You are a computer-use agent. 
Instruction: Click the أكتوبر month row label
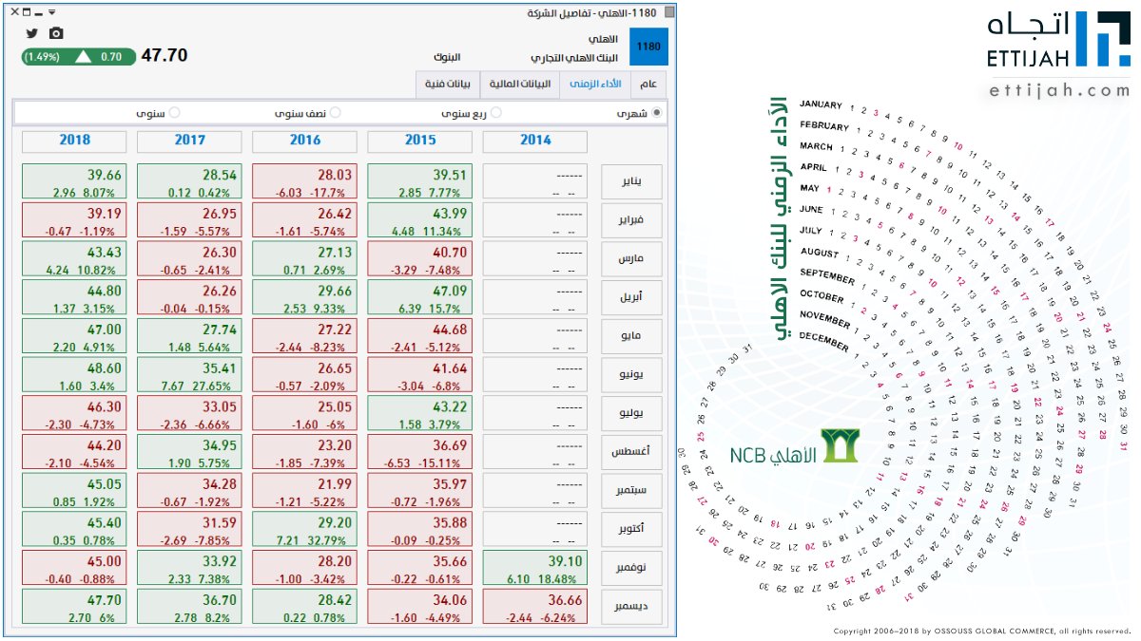coord(633,530)
